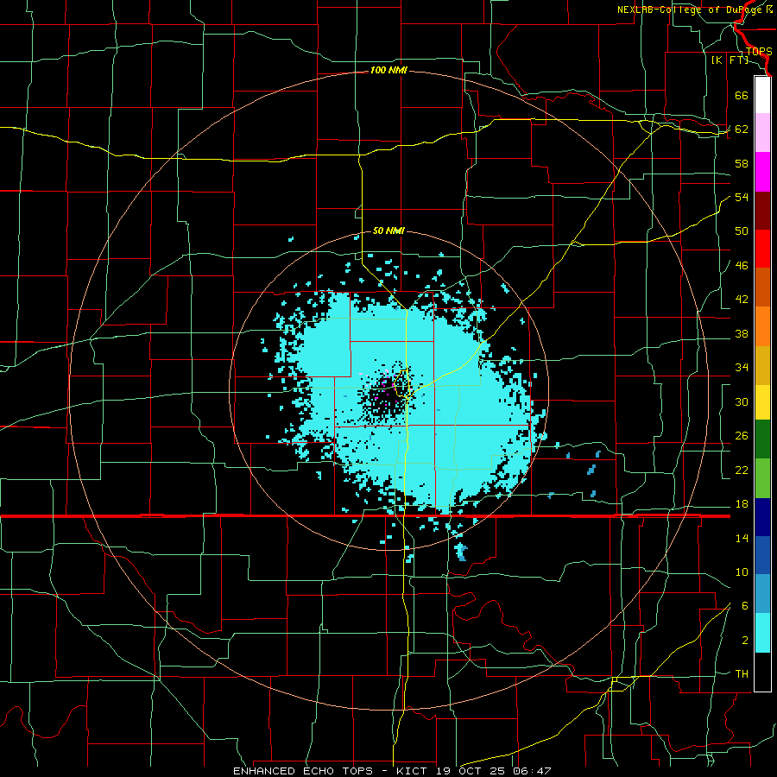
Task: Click the "[K FT]" units label
Action: 730,60
